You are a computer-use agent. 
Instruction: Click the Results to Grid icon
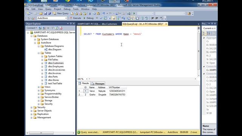133,18
